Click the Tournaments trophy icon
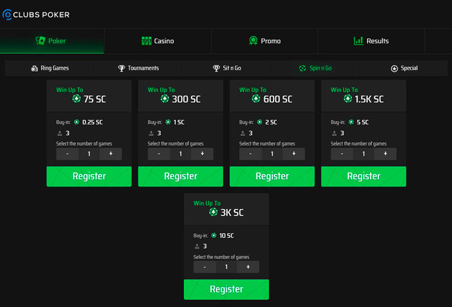452x307 pixels. [121, 68]
